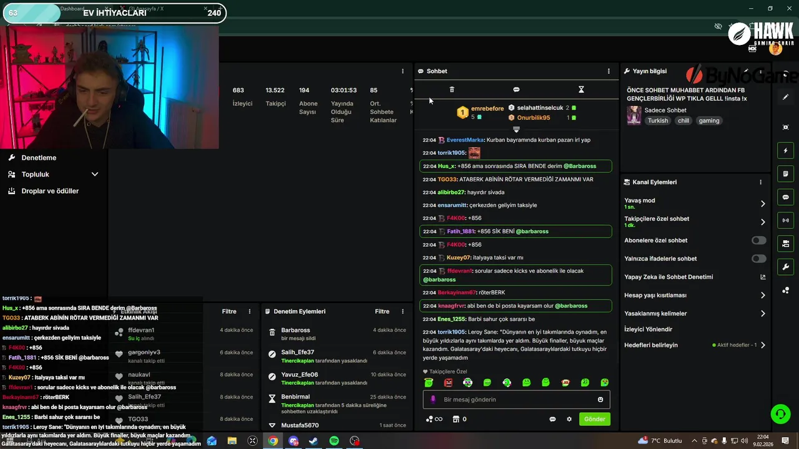Expand Hedefleri belirleyin row
Image resolution: width=799 pixels, height=449 pixels.
[763, 345]
